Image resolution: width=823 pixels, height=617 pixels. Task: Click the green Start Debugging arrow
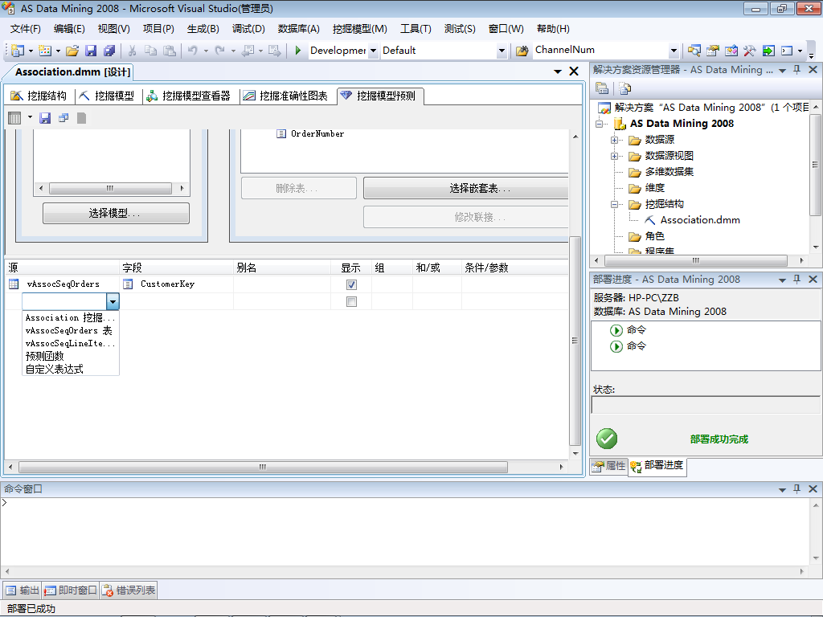point(297,51)
